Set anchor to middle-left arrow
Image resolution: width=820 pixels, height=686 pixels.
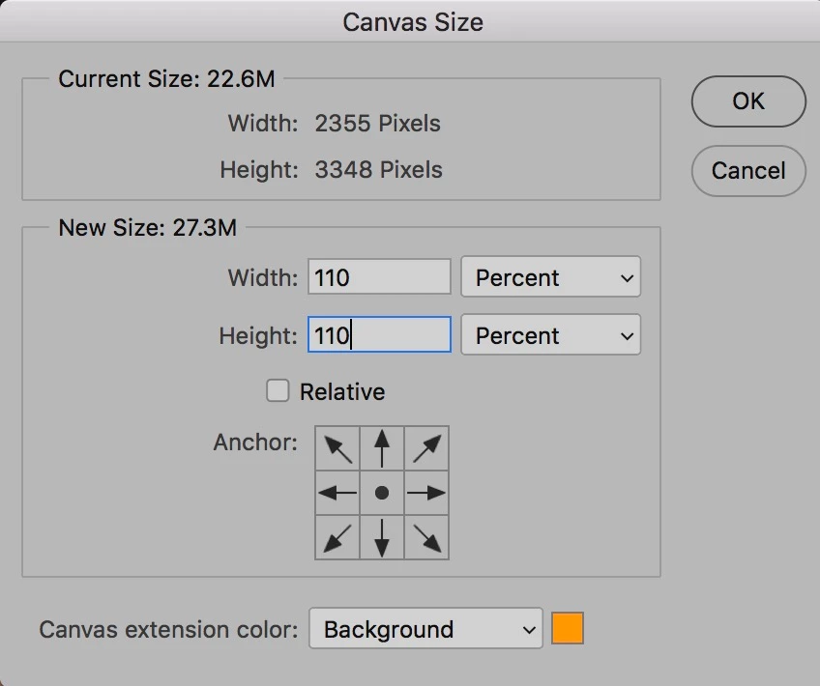pos(337,493)
